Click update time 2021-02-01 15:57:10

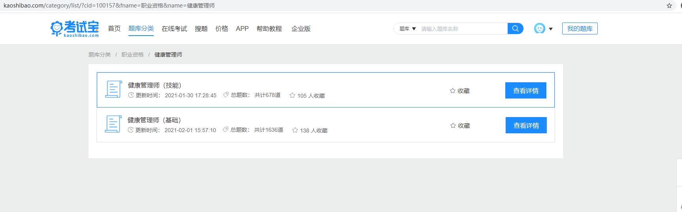click(x=190, y=130)
